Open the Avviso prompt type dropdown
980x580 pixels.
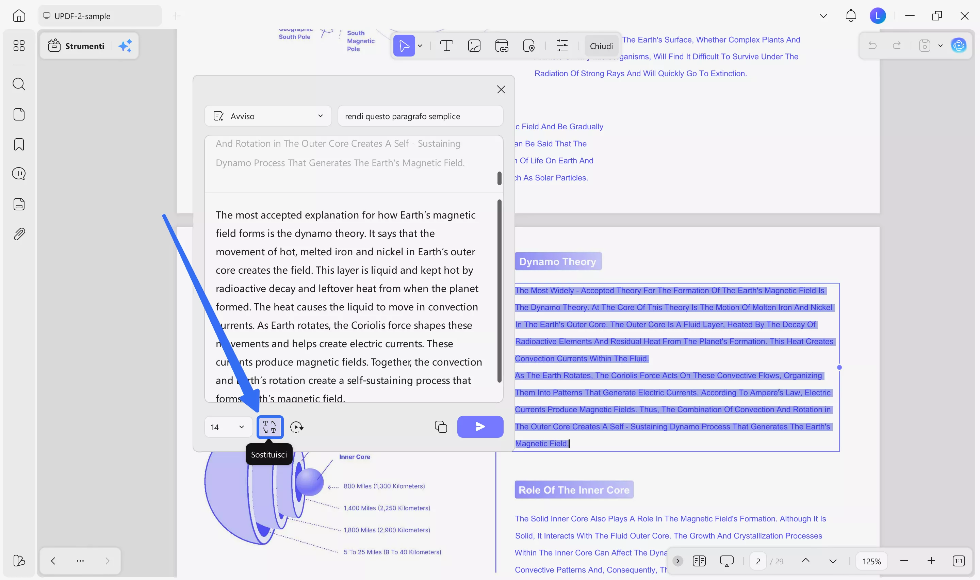point(268,116)
